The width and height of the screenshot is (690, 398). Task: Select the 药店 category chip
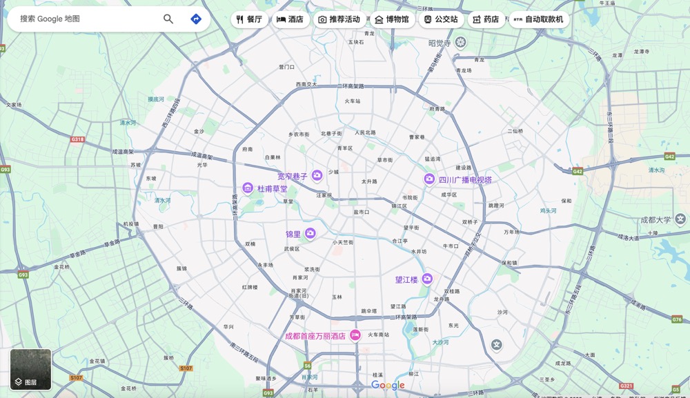[x=486, y=19]
